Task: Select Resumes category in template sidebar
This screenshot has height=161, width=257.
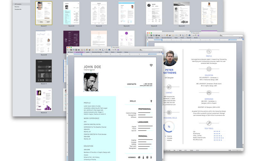Action: 17,7
